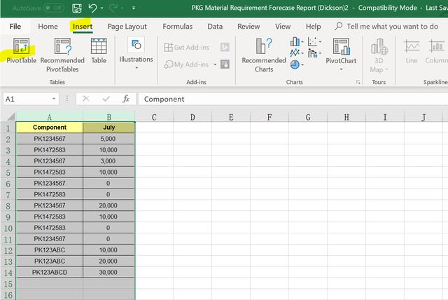Open the Charts dialog launcher
Viewport: 448px width, 300px height.
click(x=358, y=83)
